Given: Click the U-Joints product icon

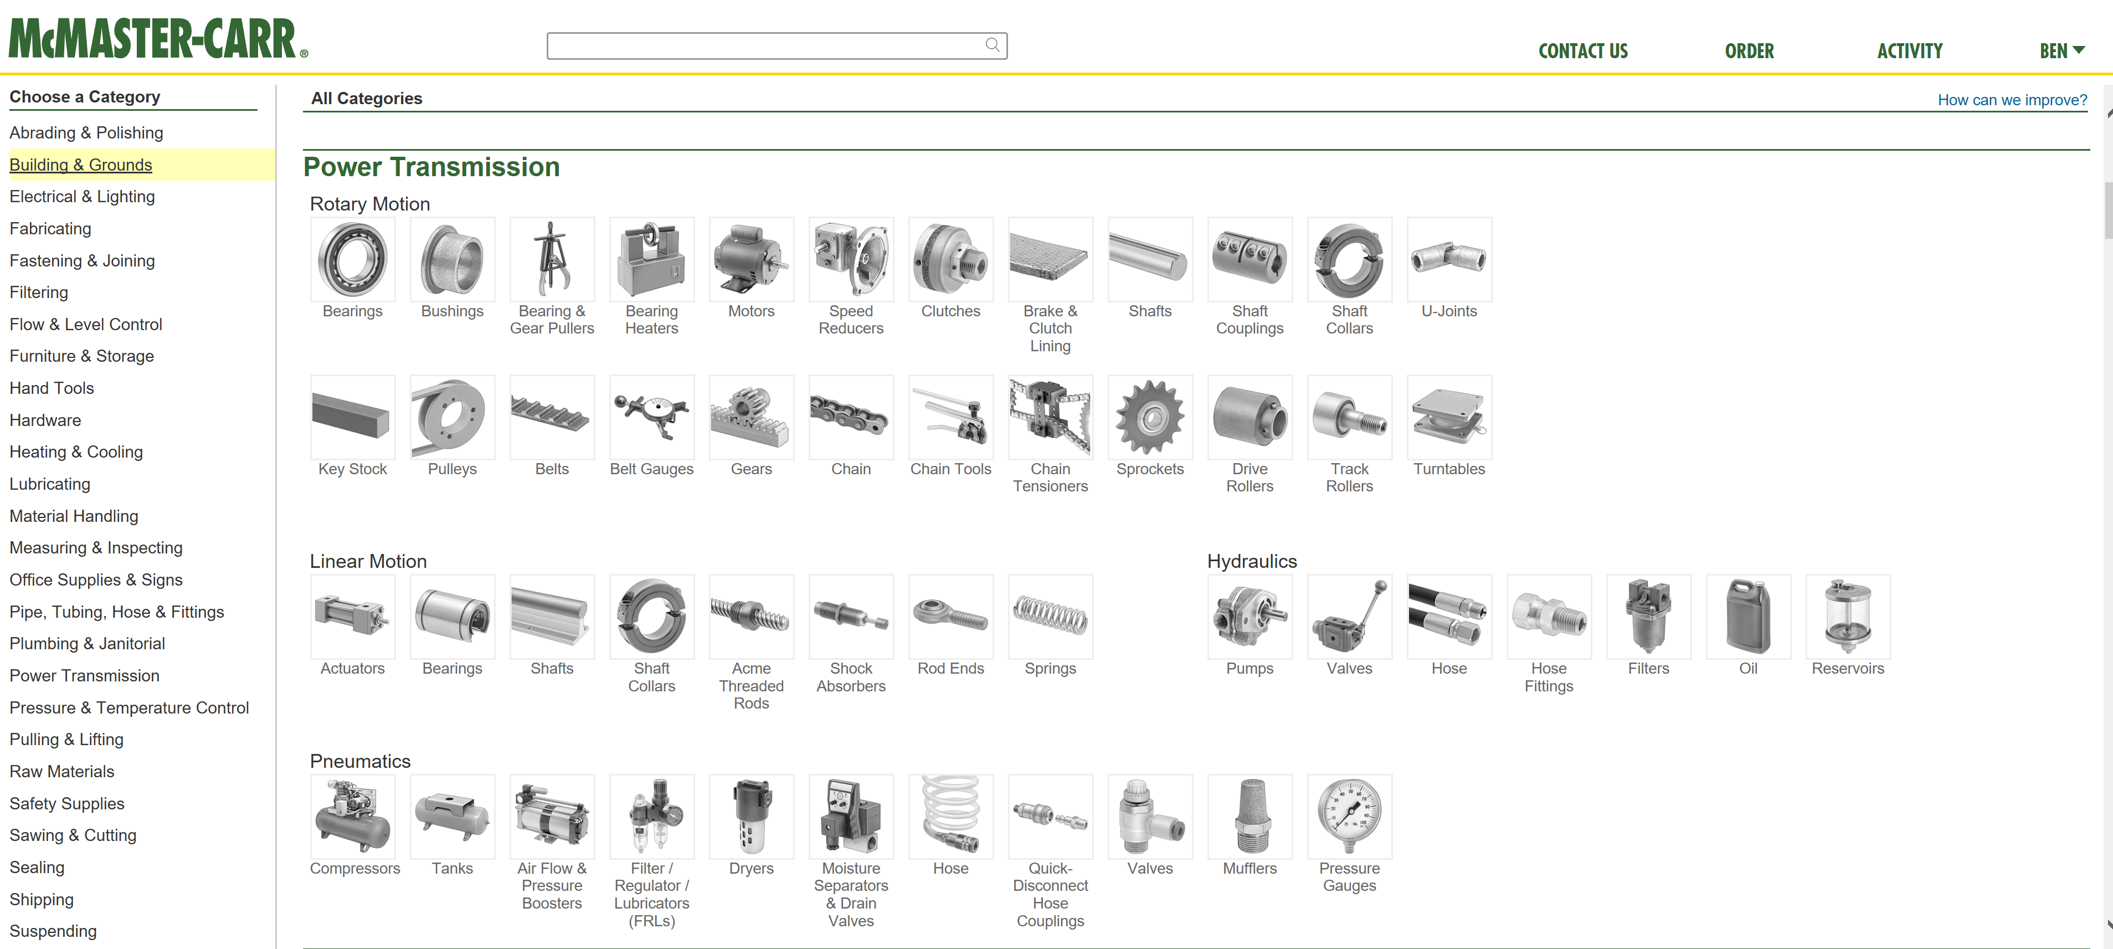Looking at the screenshot, I should click(1448, 259).
